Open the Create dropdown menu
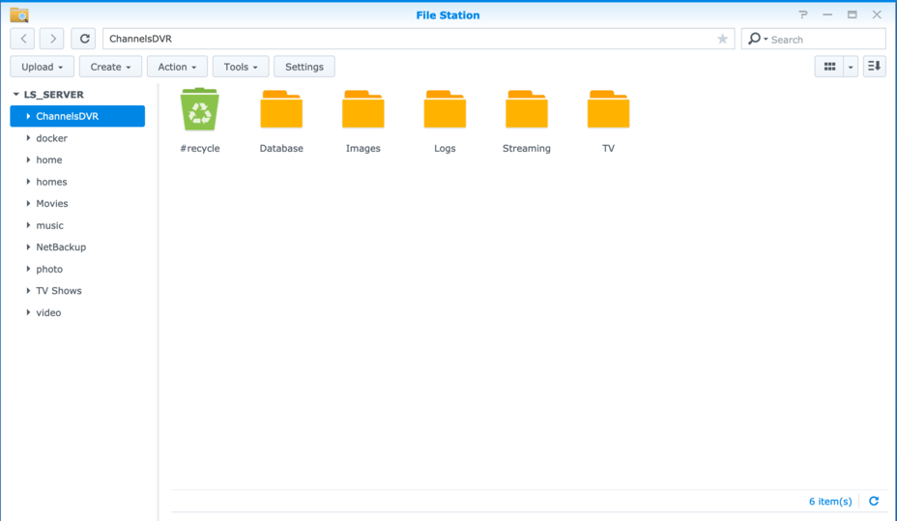The width and height of the screenshot is (897, 521). (110, 67)
